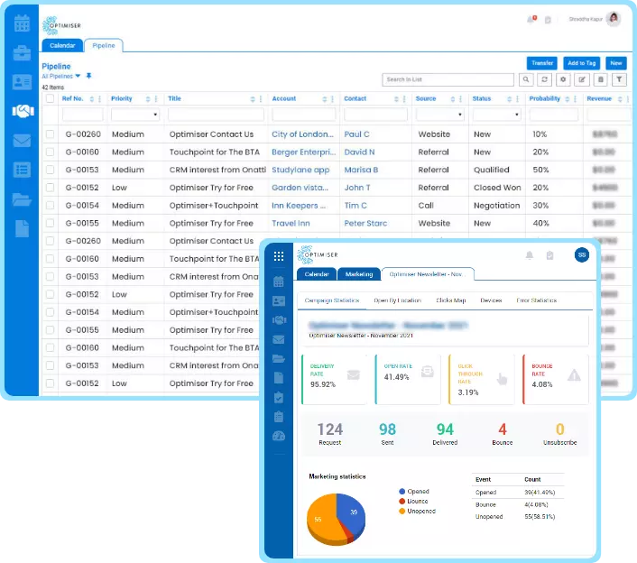Pin the All Pipelines view

[x=88, y=76]
